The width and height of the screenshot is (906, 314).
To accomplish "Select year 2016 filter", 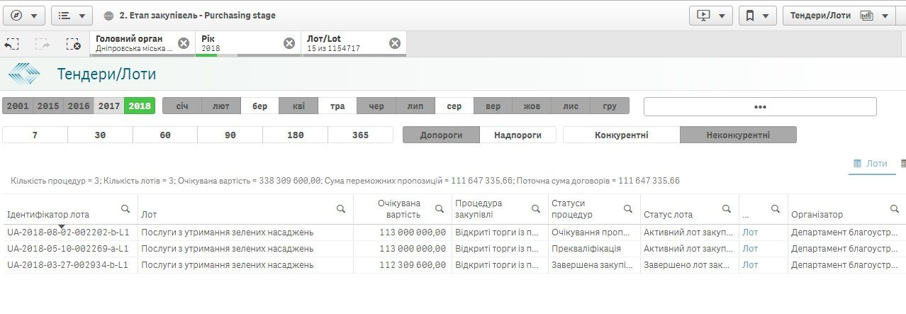I will point(79,106).
